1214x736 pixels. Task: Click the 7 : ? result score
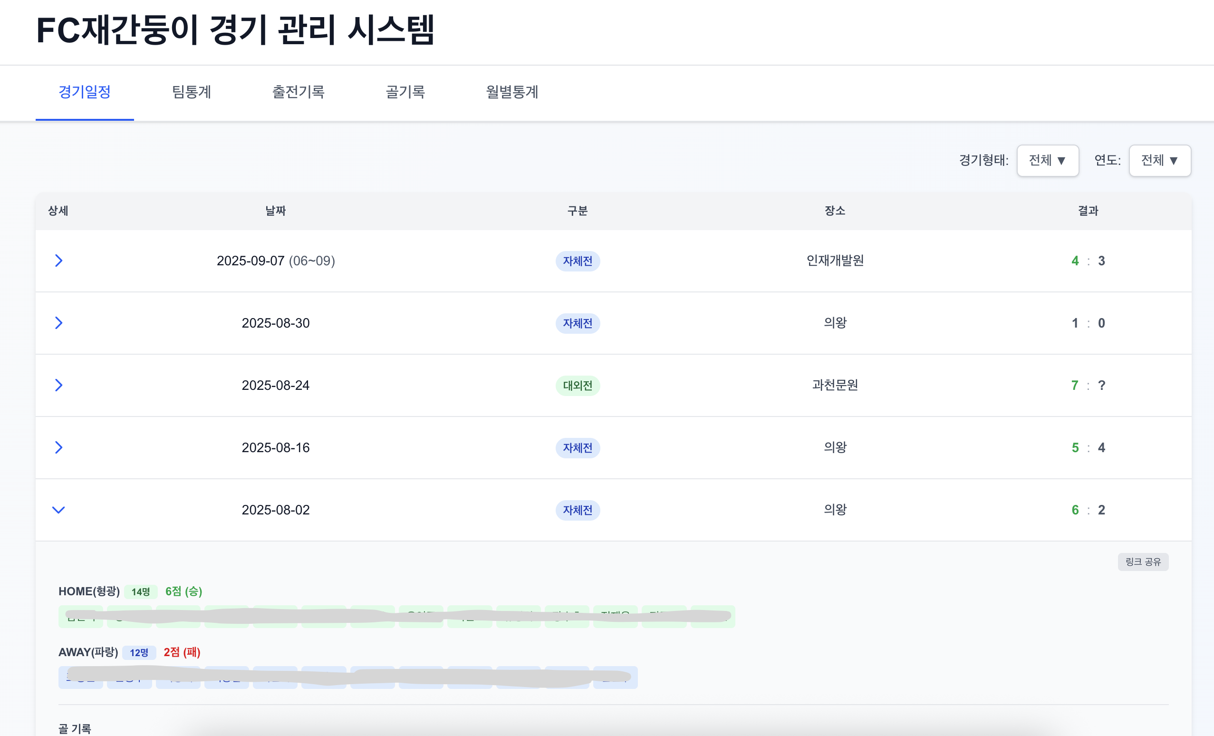pos(1088,386)
